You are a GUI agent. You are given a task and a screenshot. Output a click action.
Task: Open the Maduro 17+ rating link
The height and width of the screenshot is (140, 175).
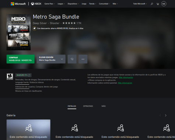point(24,75)
